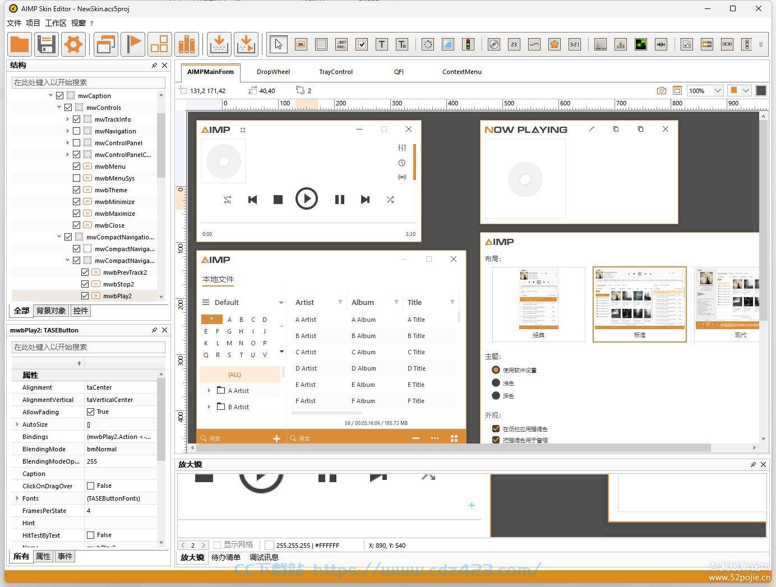Select the arrow pointer selection tool
Screen dimensions: 776x587
point(279,44)
